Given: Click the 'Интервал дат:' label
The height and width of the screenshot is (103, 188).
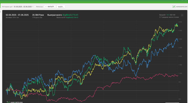Looking at the screenshot, I should point(8,7).
